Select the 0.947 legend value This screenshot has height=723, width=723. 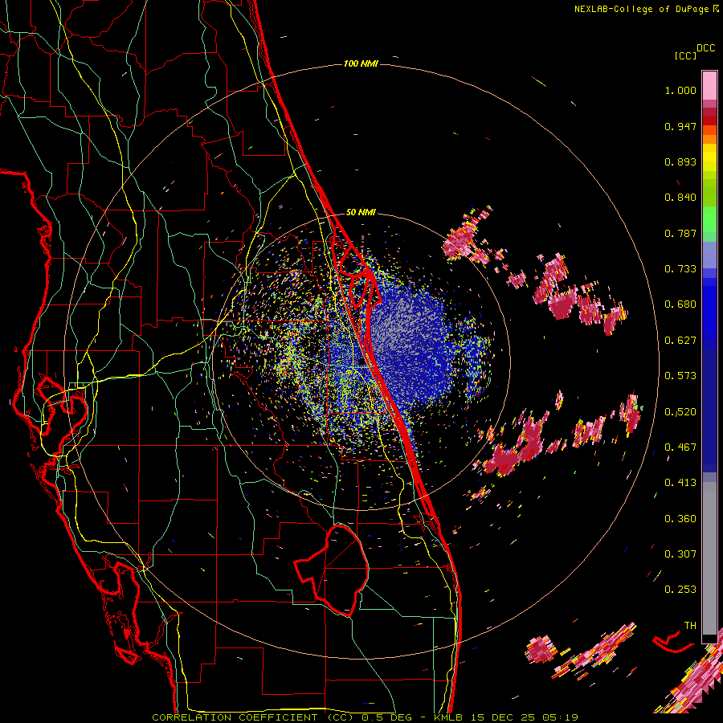pos(680,126)
